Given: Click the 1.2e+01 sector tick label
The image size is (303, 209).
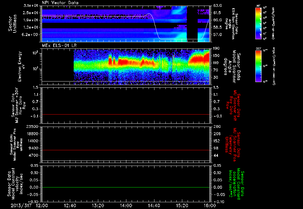Looking at the screenshot, I should 31,27.
